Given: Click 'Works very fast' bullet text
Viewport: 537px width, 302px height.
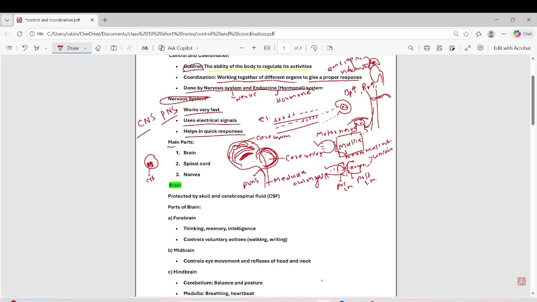Looking at the screenshot, I should pos(201,110).
